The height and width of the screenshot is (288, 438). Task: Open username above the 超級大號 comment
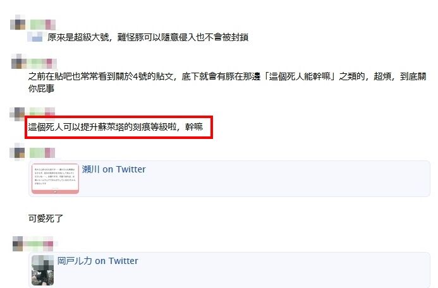pyautogui.click(x=42, y=25)
